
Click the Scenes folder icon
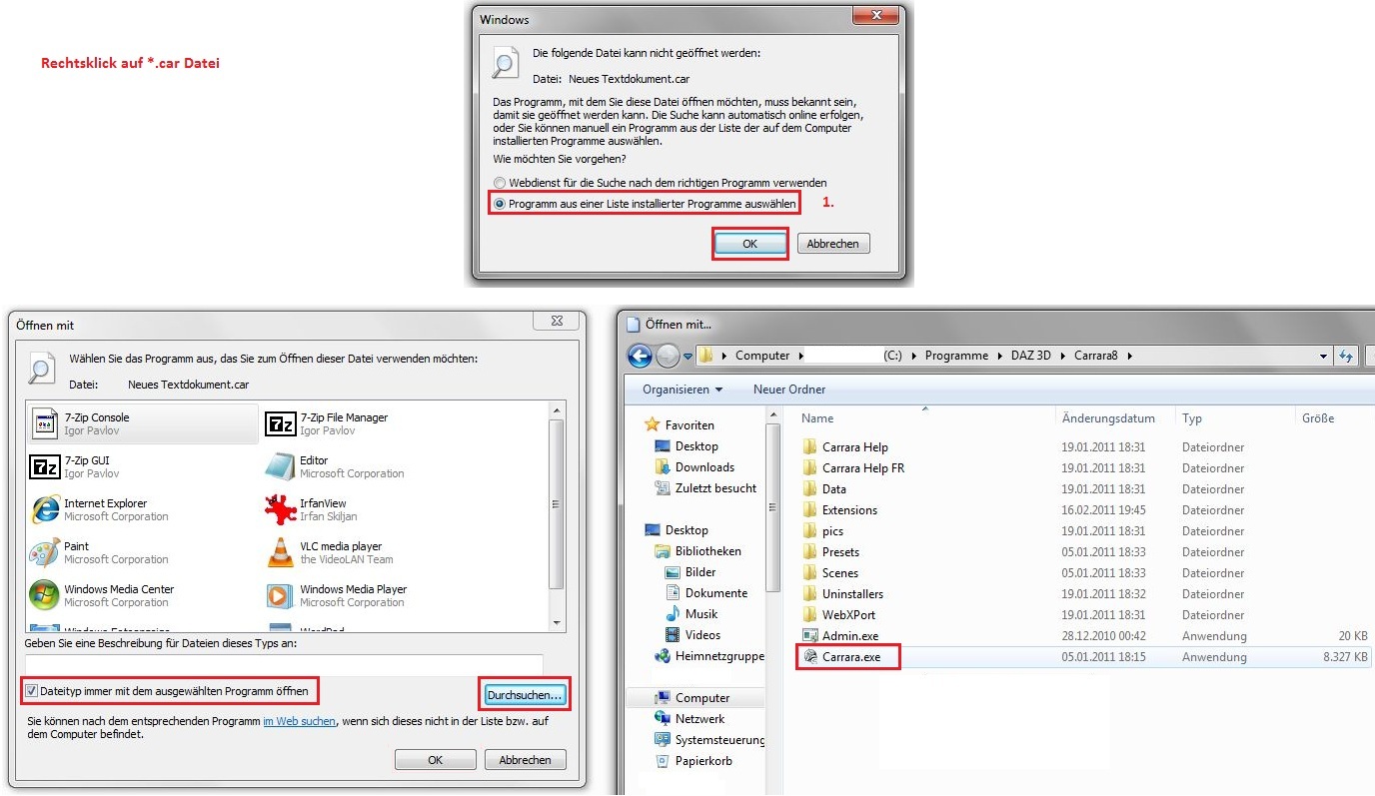(810, 573)
